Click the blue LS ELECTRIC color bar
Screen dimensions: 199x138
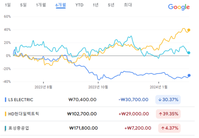pos(6,100)
